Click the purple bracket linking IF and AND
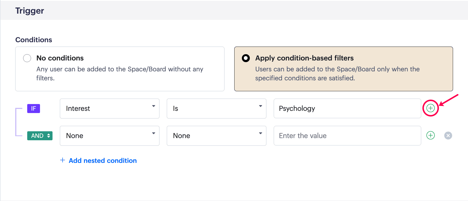 tap(16, 122)
